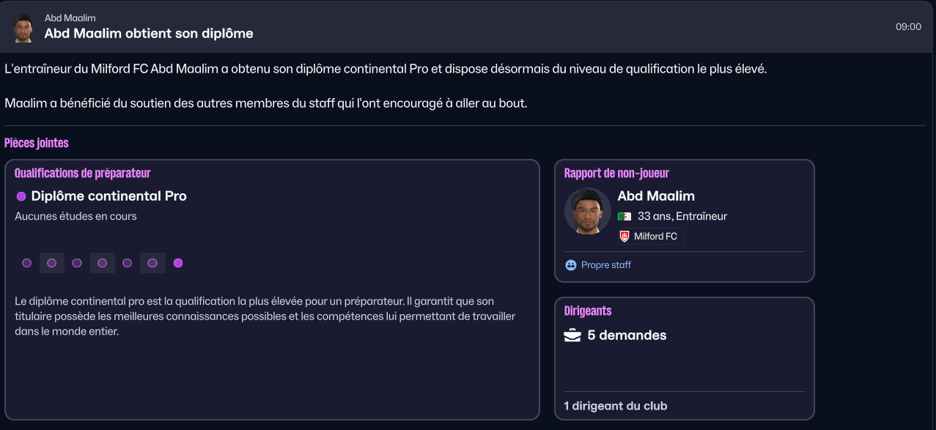The image size is (936, 430).
Task: Open the Rapport de non-joueur panel header
Action: point(616,174)
